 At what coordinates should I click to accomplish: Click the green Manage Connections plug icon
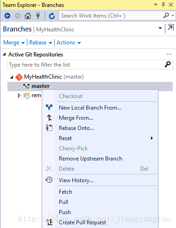(x=38, y=16)
